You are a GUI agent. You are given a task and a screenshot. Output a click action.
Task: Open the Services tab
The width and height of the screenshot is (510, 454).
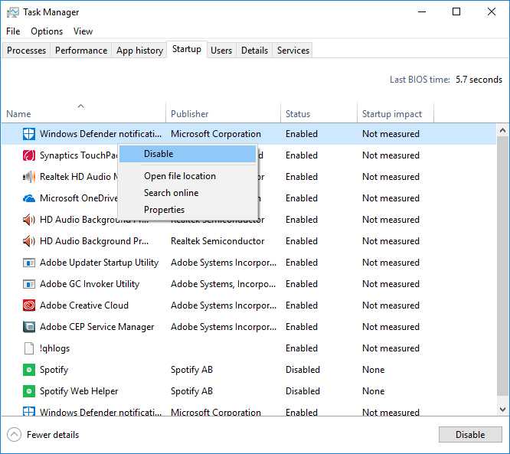point(293,51)
